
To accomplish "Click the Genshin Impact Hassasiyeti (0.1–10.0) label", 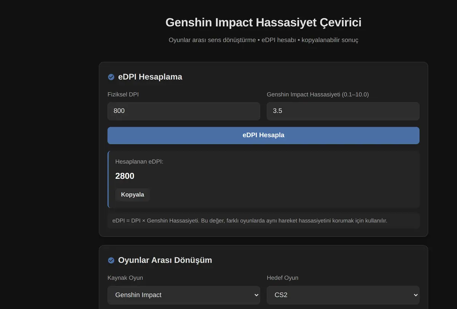I will [x=318, y=94].
